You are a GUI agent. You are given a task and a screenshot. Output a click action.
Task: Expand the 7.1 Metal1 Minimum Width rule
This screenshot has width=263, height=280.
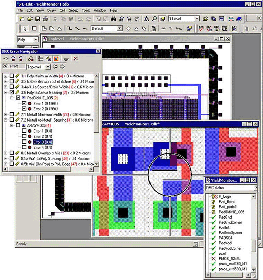[x=6, y=115]
